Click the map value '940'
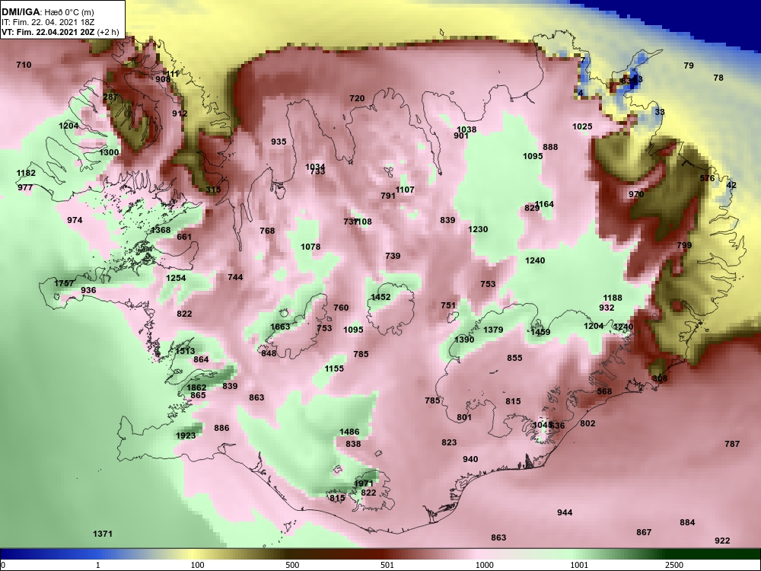Image resolution: width=761 pixels, height=571 pixels. click(x=470, y=459)
